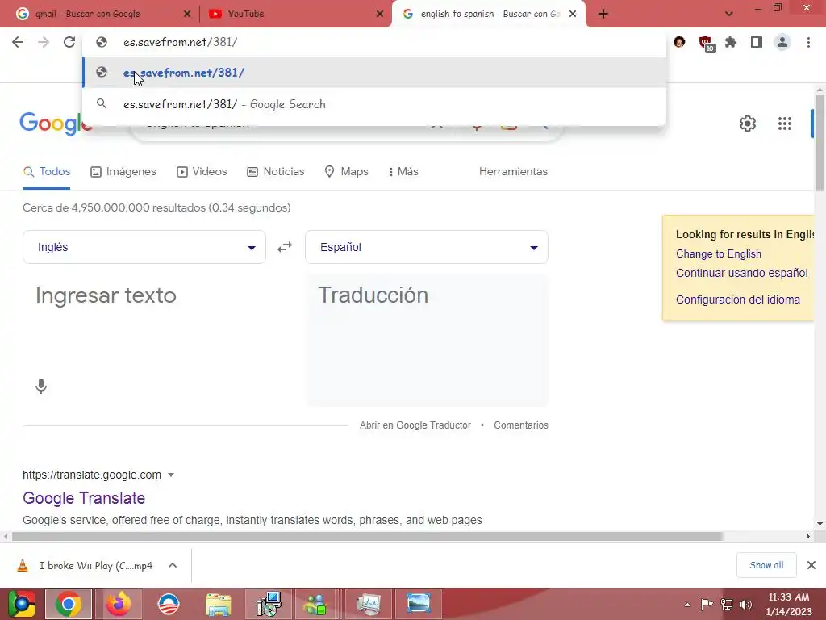The width and height of the screenshot is (826, 620).
Task: Reload the current page
Action: click(69, 42)
